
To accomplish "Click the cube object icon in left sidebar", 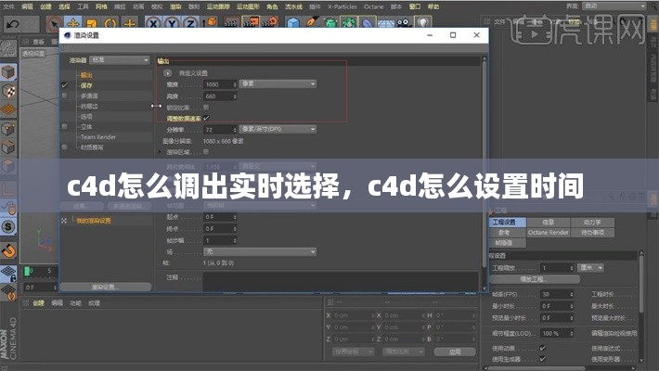I will [8, 71].
